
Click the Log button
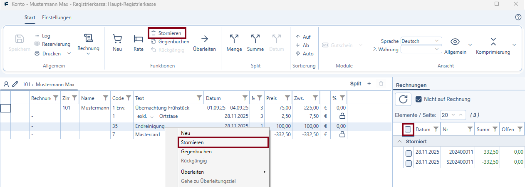pos(46,36)
